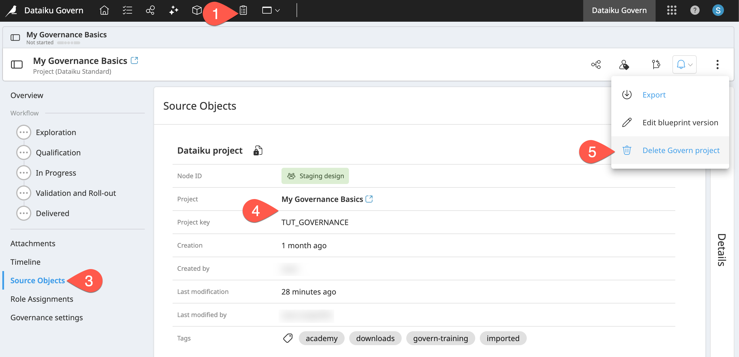Toggle the sidebar icon beside project title
The width and height of the screenshot is (739, 357).
(x=17, y=65)
